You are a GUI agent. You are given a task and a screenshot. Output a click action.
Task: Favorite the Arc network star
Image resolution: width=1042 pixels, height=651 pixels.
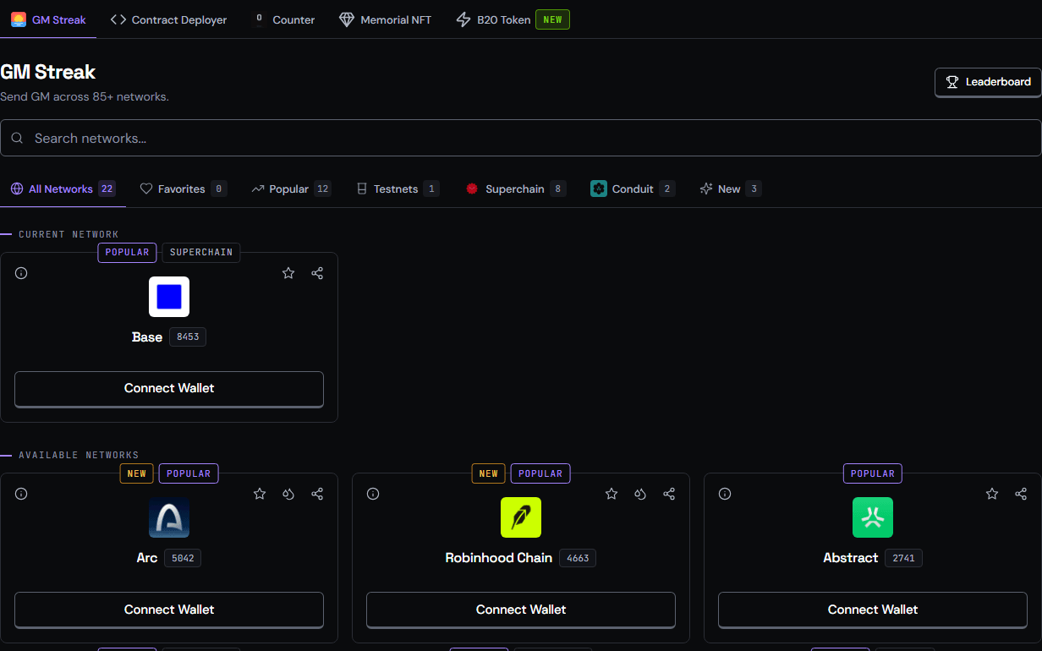click(260, 494)
